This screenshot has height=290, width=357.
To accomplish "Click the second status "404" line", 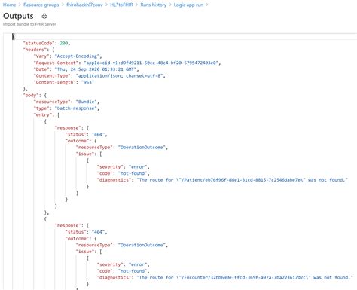I will (86, 232).
